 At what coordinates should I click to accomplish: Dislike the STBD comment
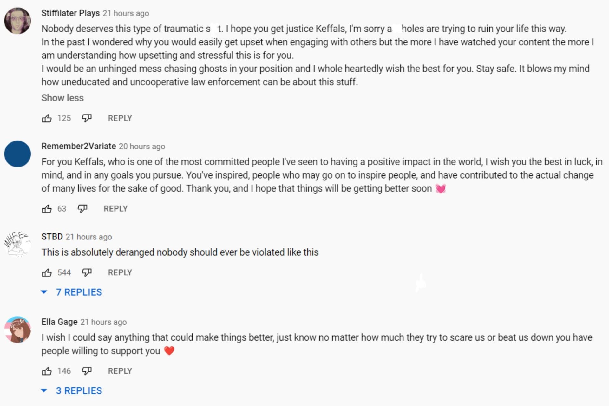(87, 272)
